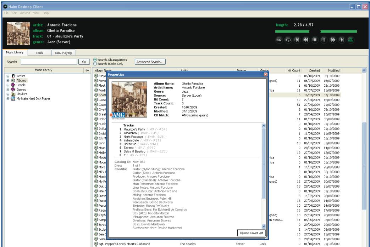Select track 'Salsa & Basilico'
Viewport: 370px width, 247px height.
134,151
